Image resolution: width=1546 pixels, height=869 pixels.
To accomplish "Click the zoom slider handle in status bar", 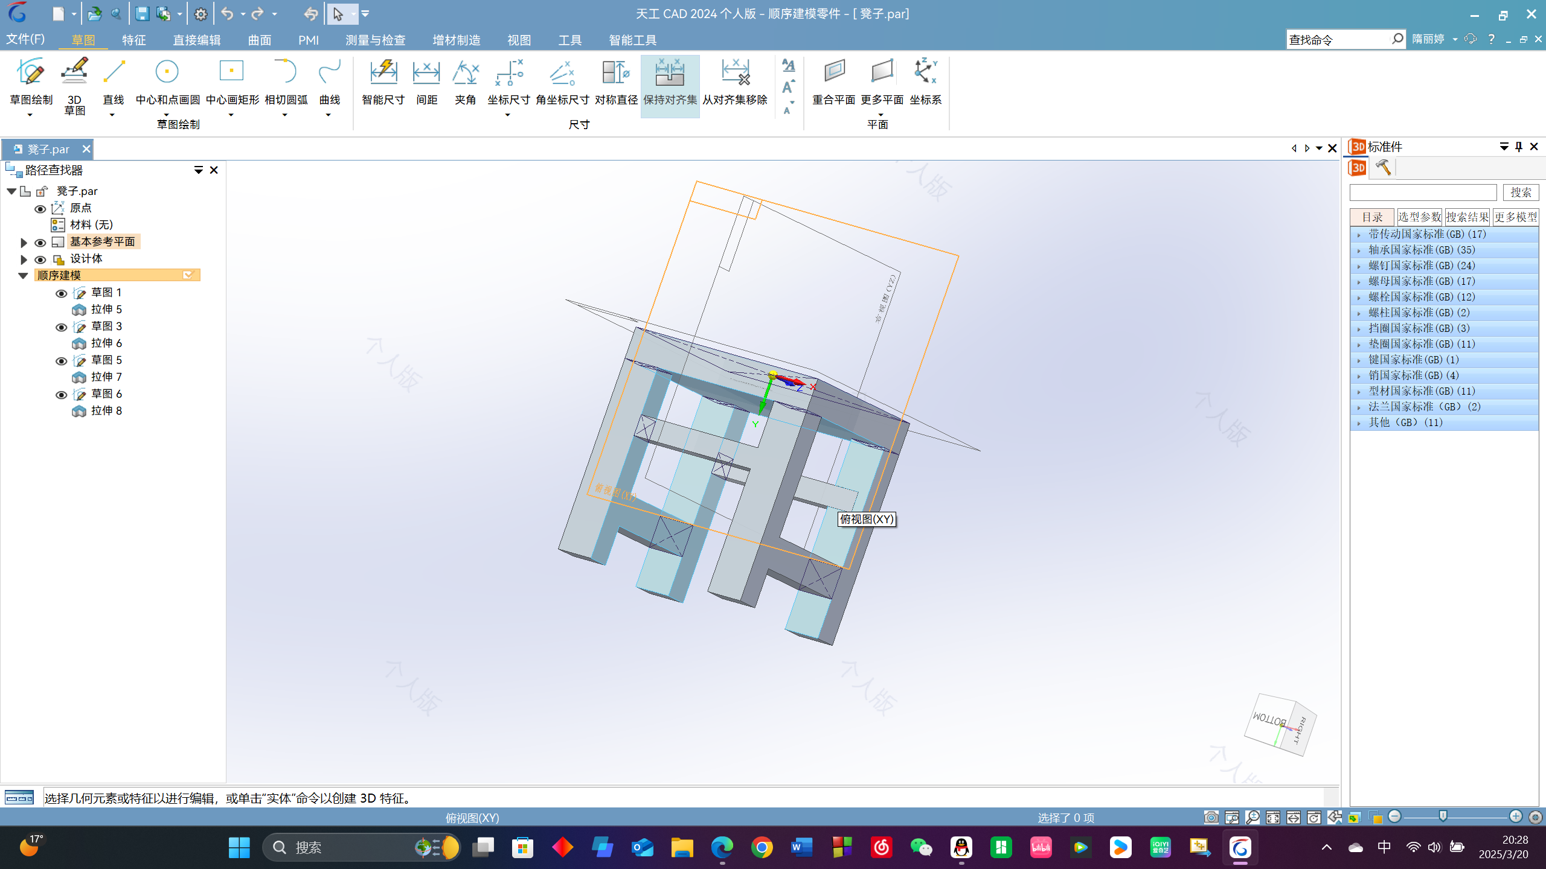I will 1443,816.
